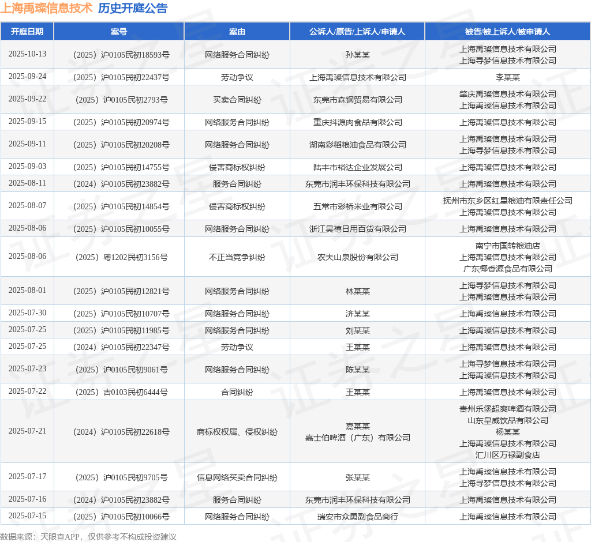Viewport: 591px width, 542px height.
Task: Click the date 2025-07-17
Action: 27,476
